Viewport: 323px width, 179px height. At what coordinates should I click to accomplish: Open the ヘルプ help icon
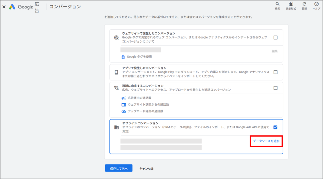coord(316,4)
